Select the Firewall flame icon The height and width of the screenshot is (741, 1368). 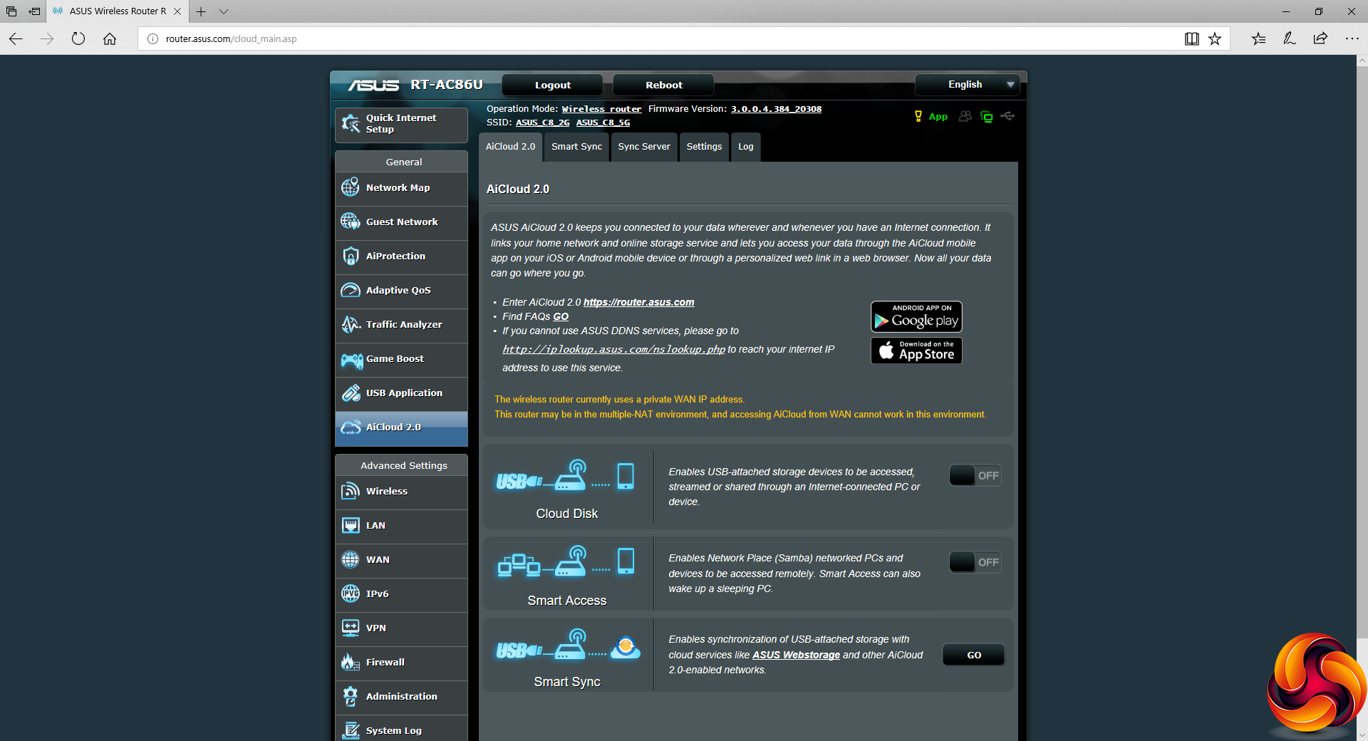point(351,662)
